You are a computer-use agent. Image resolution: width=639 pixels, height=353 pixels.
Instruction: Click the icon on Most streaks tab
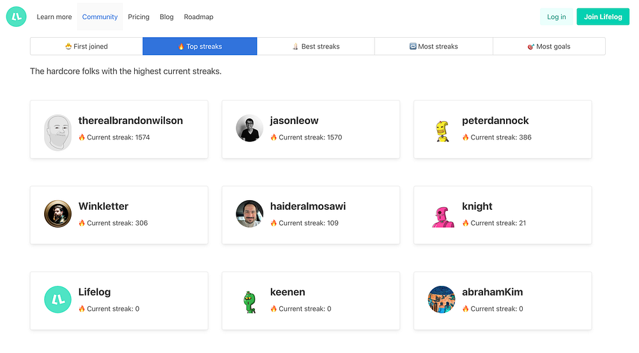point(413,47)
